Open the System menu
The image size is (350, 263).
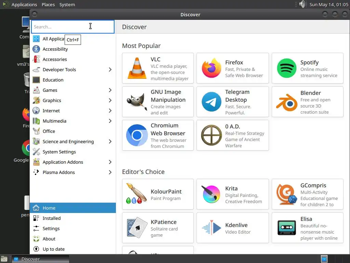pyautogui.click(x=67, y=4)
